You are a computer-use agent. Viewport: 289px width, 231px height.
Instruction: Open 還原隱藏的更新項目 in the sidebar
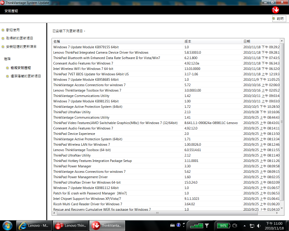[26, 76]
